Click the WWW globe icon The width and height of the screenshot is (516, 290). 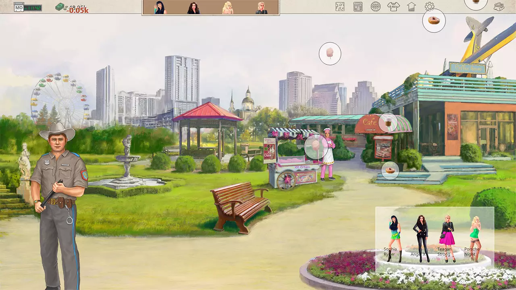tap(376, 6)
